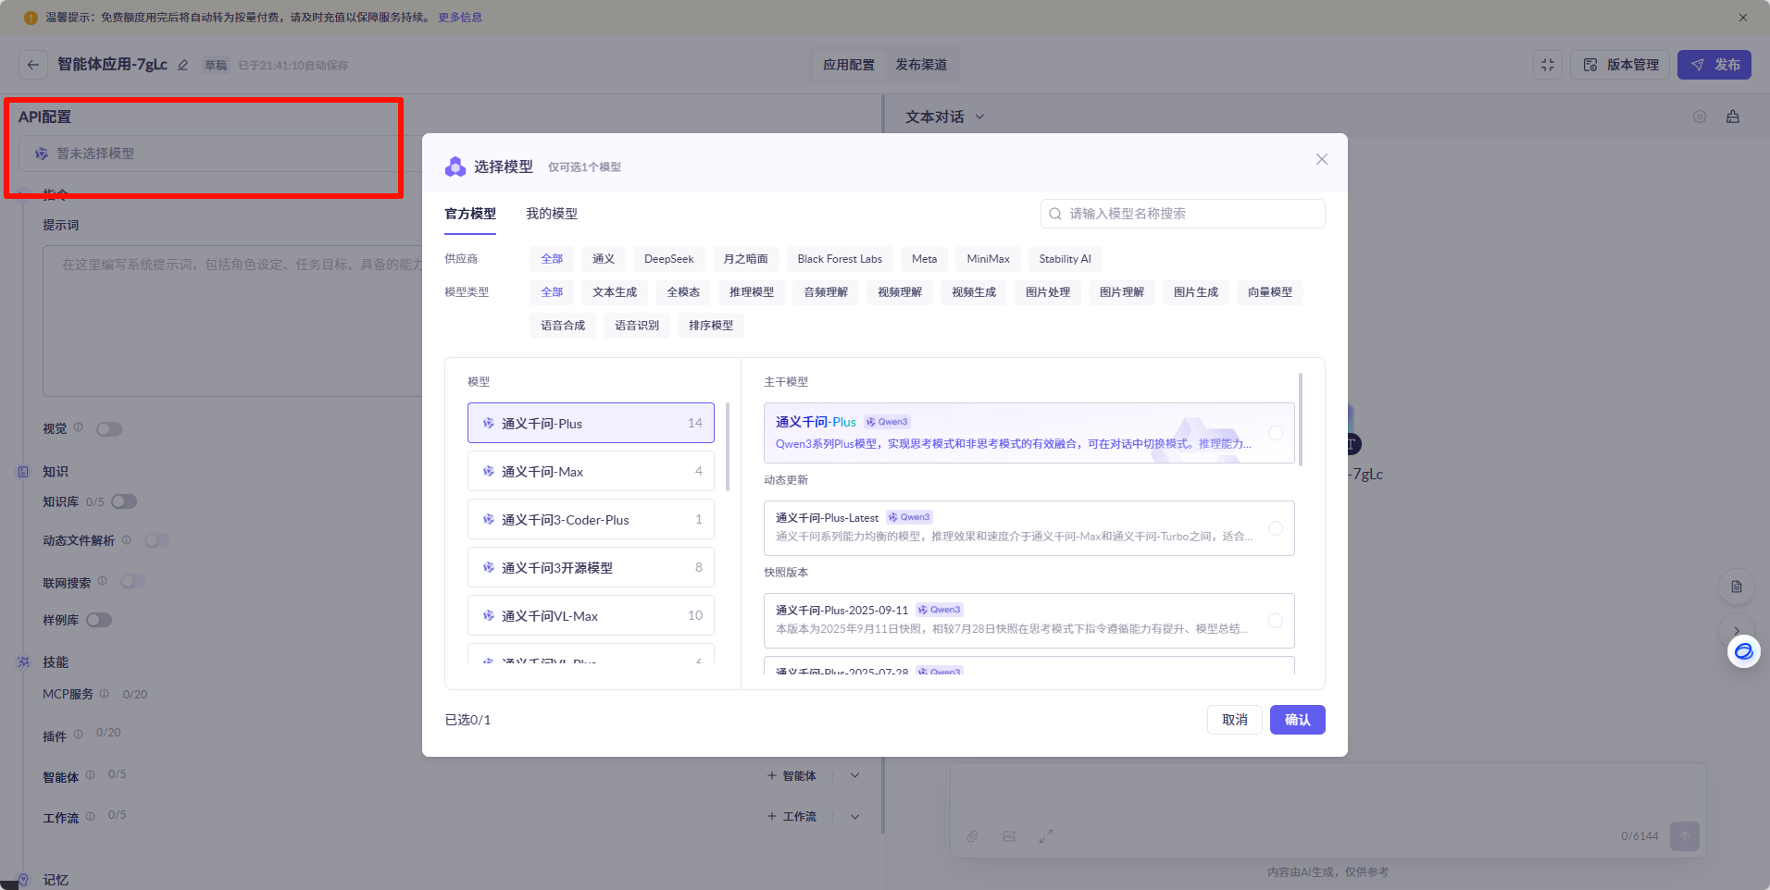
Task: Select the radio button for 通义千问-Plus-2025-09-11
Action: tap(1276, 621)
